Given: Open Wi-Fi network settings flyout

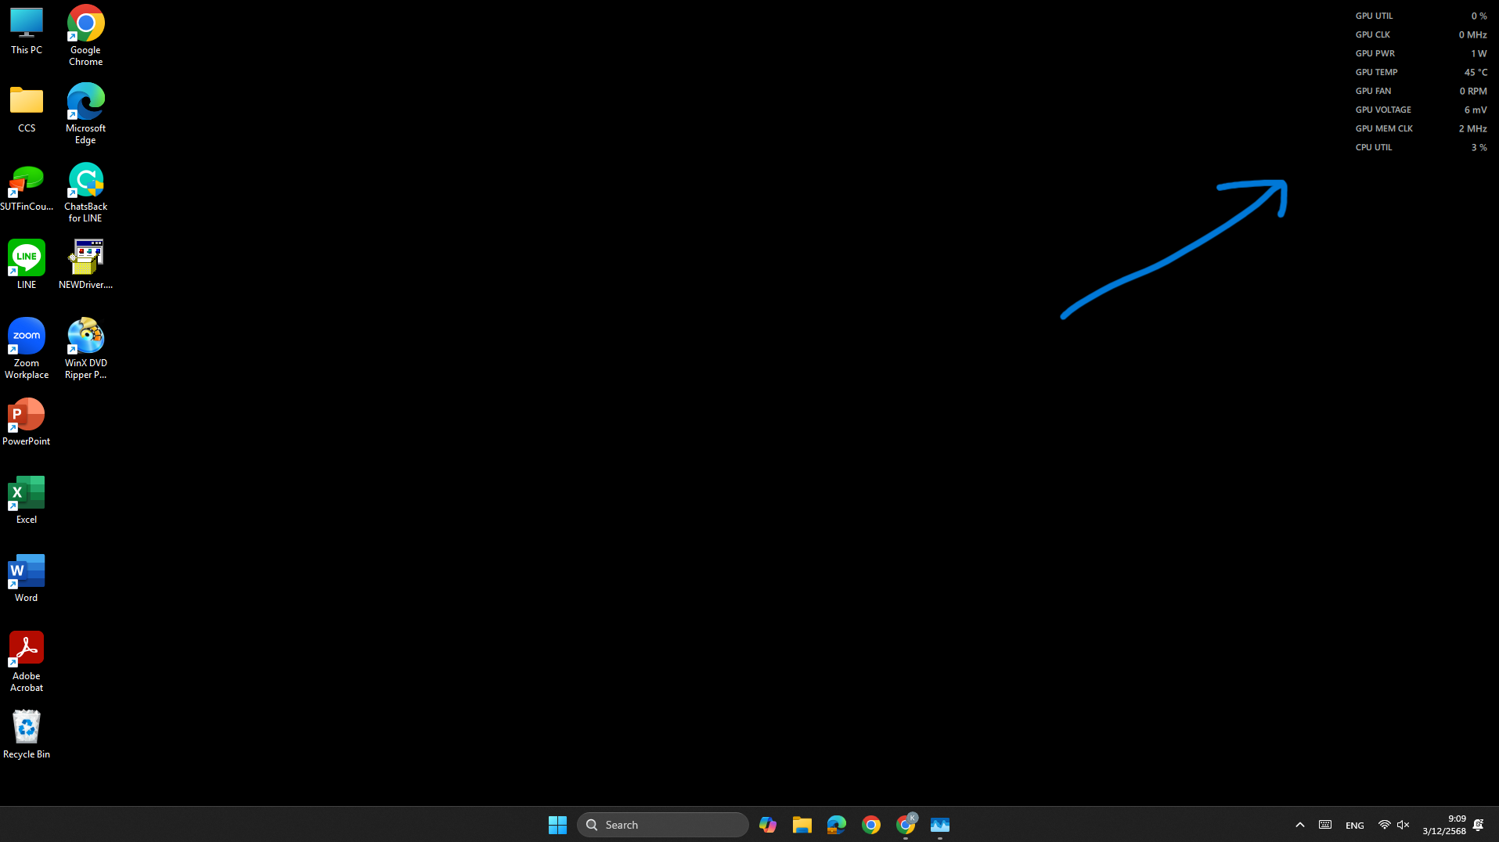Looking at the screenshot, I should [x=1384, y=825].
